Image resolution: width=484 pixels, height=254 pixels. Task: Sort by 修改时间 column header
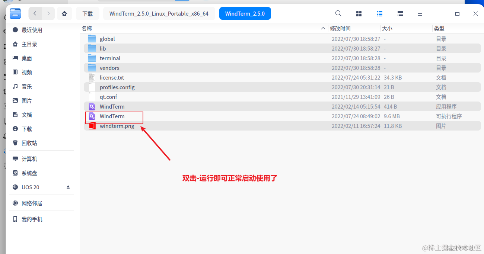point(340,29)
